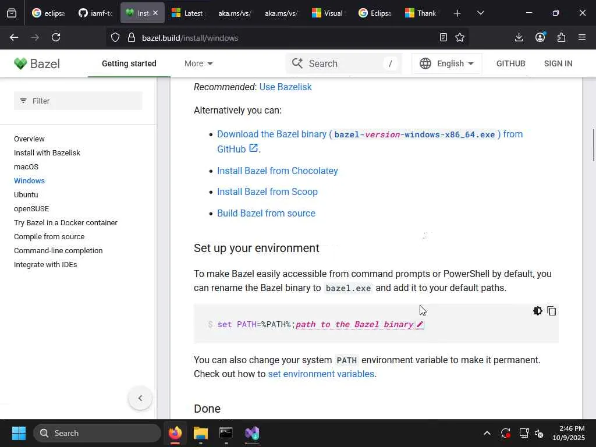Switch to the Eclipsa second Google tab

[375, 13]
